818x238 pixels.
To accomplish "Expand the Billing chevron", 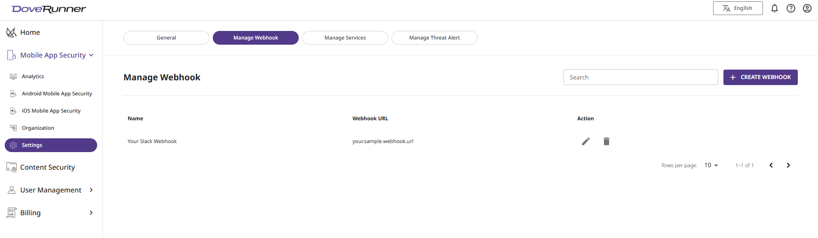I will click(x=91, y=213).
